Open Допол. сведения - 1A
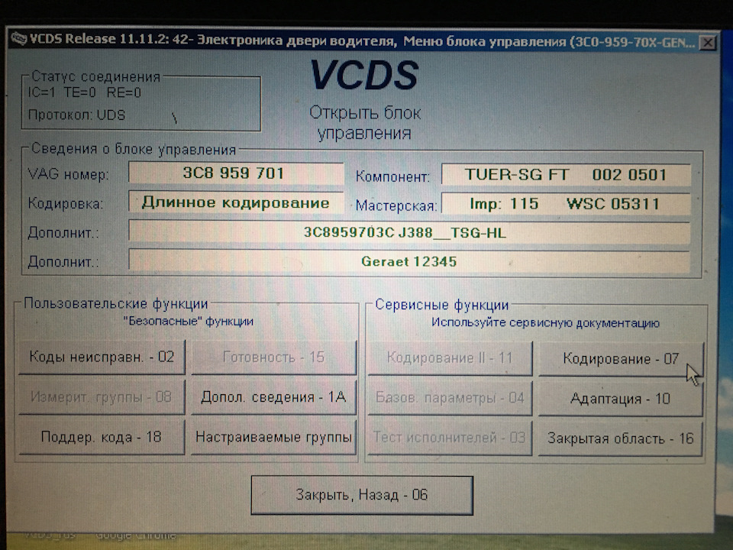Screen dimensions: 733x550 pyautogui.click(x=274, y=397)
